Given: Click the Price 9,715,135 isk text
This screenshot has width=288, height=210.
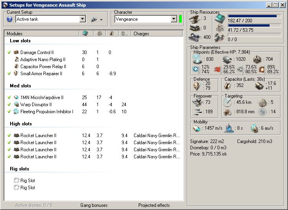Looking at the screenshot, I should coord(208,154).
